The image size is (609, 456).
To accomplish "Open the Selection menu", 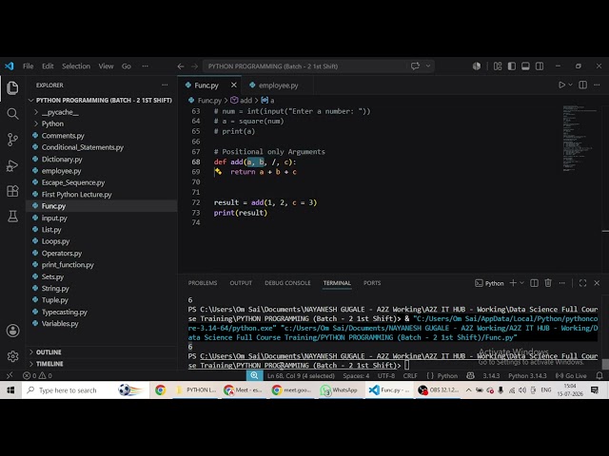I will [76, 66].
